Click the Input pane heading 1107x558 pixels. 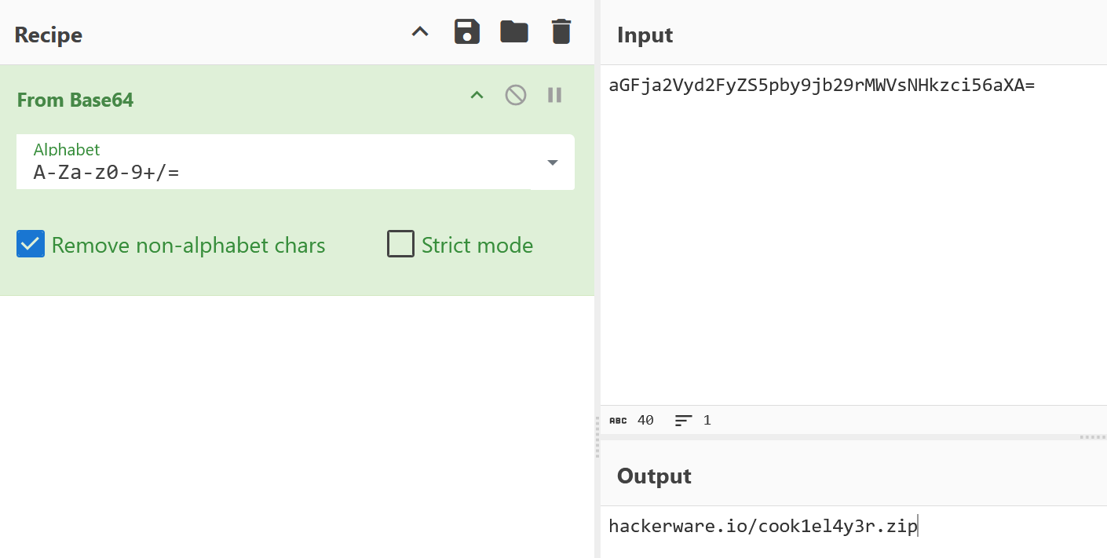pos(645,35)
